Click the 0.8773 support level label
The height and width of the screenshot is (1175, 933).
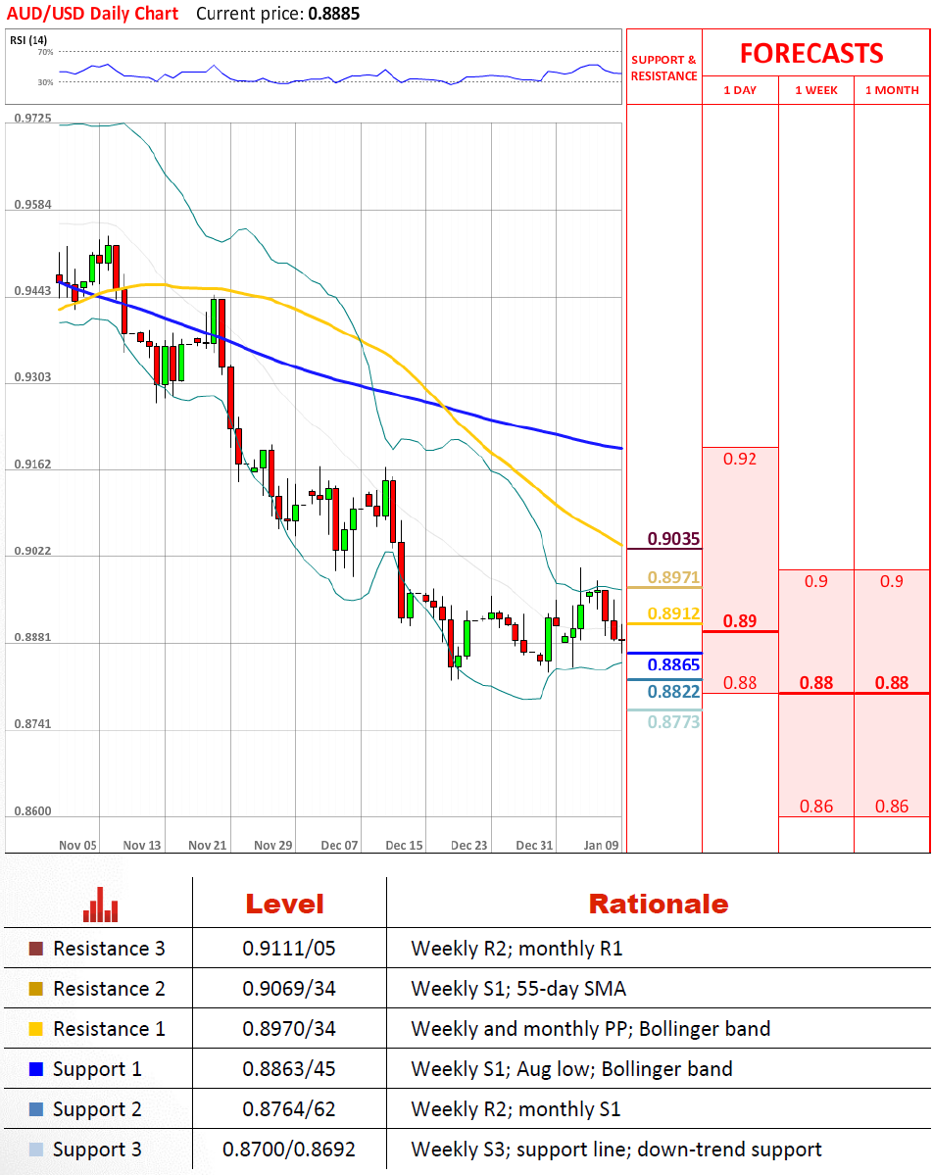click(673, 721)
